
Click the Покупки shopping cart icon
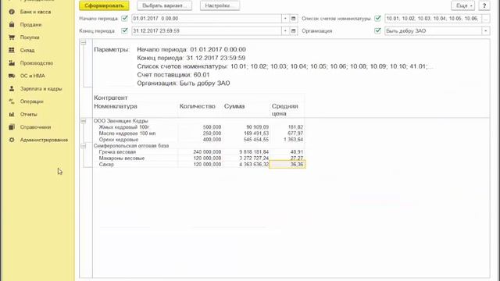pyautogui.click(x=12, y=37)
